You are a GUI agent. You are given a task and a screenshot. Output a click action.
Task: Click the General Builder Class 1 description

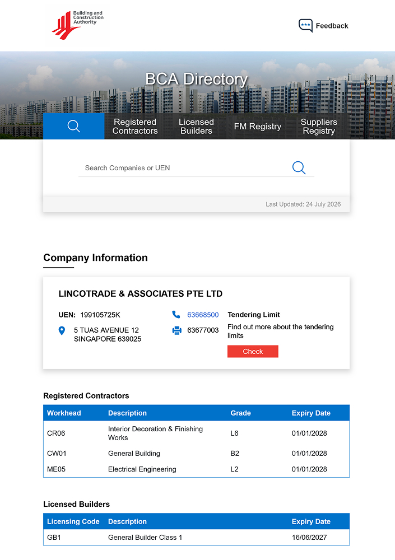[x=145, y=538]
